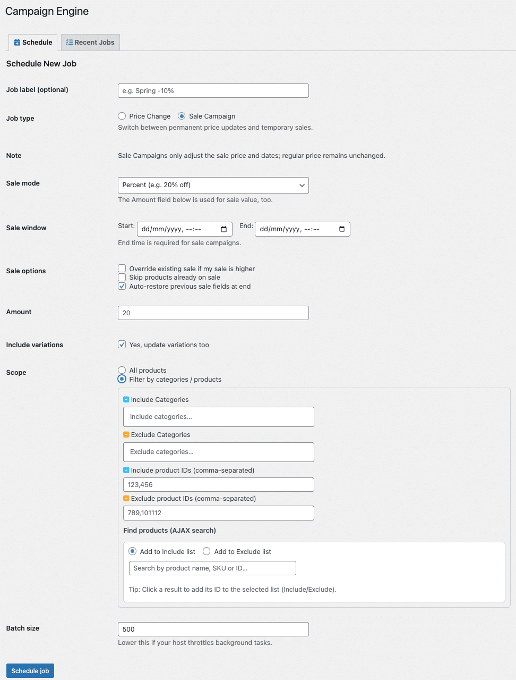Switch to the Recent Jobs tab
Image resolution: width=516 pixels, height=680 pixels.
90,43
